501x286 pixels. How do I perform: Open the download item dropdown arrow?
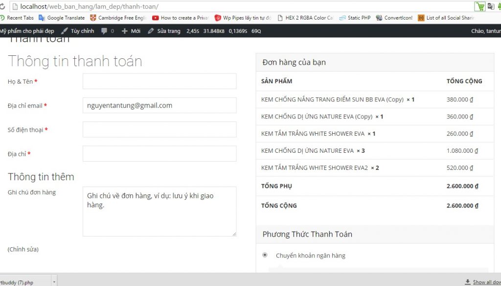(54, 282)
